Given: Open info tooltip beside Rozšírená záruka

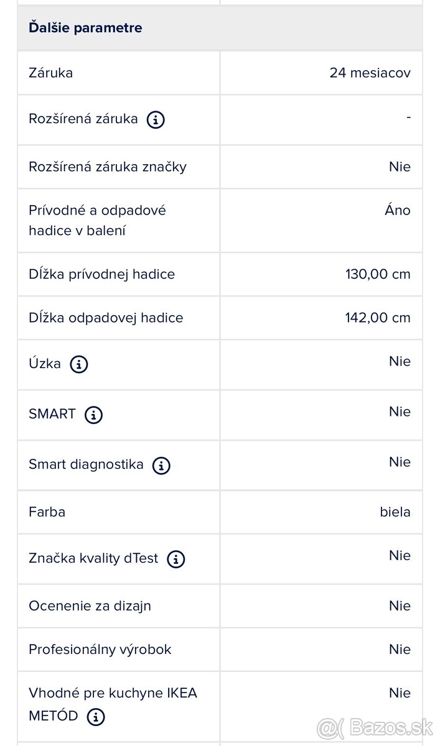Looking at the screenshot, I should pos(156,120).
